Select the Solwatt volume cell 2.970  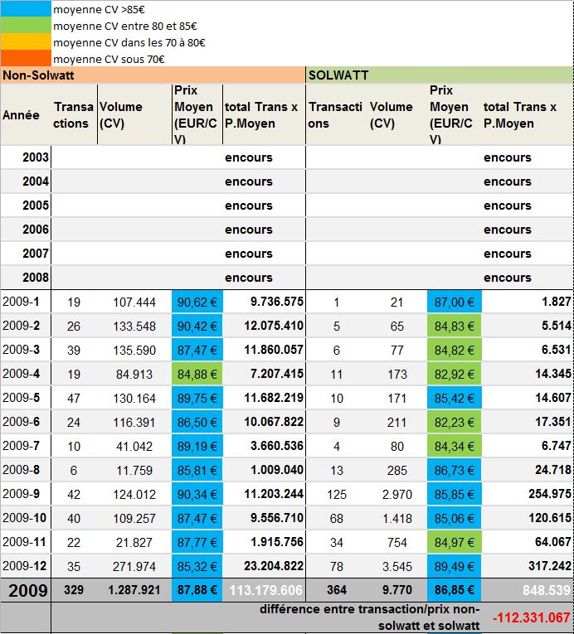[x=396, y=494]
